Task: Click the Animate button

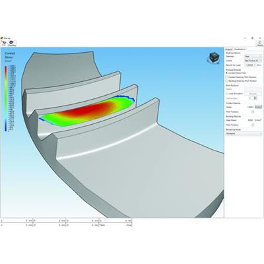Action: click(253, 94)
